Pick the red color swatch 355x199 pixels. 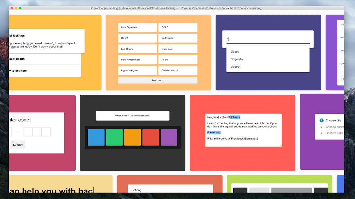pos(151,137)
